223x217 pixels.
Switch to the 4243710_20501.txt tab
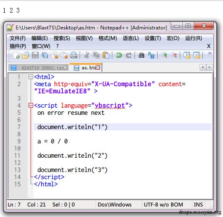[x=39, y=68]
